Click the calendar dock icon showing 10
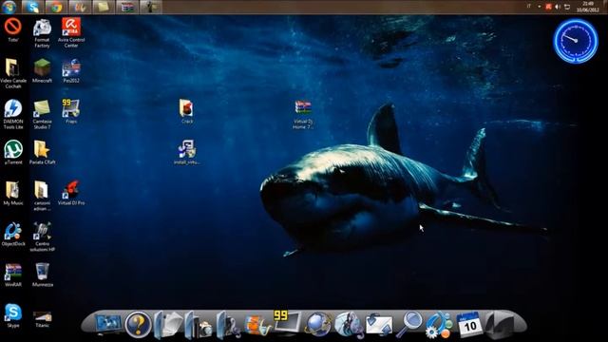This screenshot has width=608, height=342. point(469,324)
